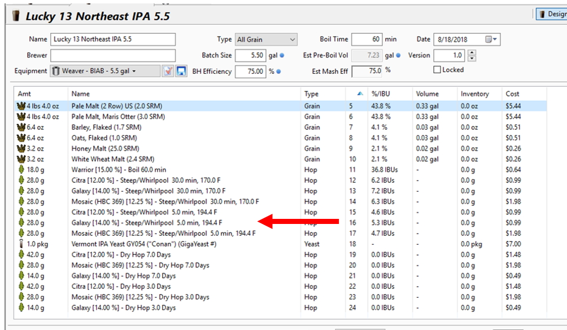
Task: Sort by the %/IBU column header
Action: coord(381,94)
